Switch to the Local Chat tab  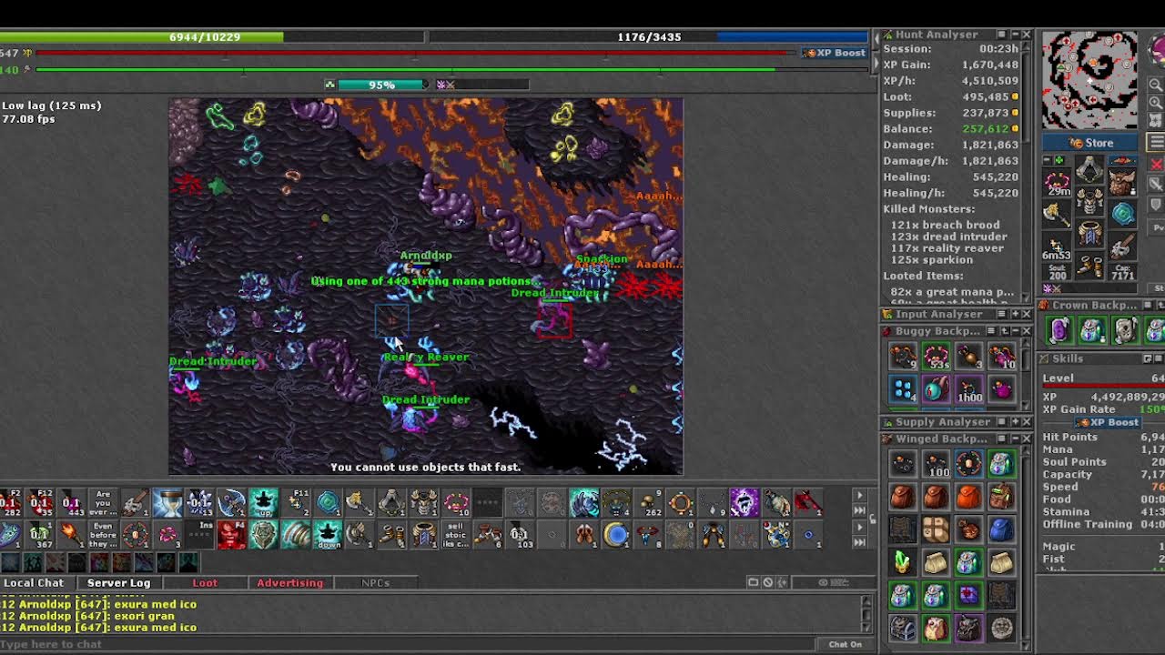[34, 582]
